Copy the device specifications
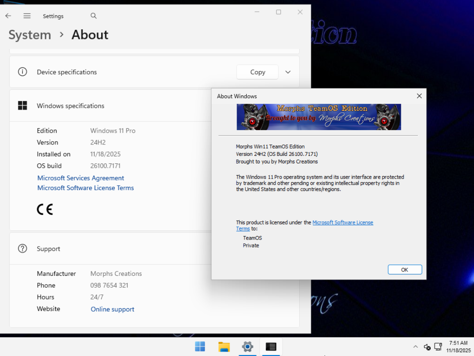 point(257,72)
